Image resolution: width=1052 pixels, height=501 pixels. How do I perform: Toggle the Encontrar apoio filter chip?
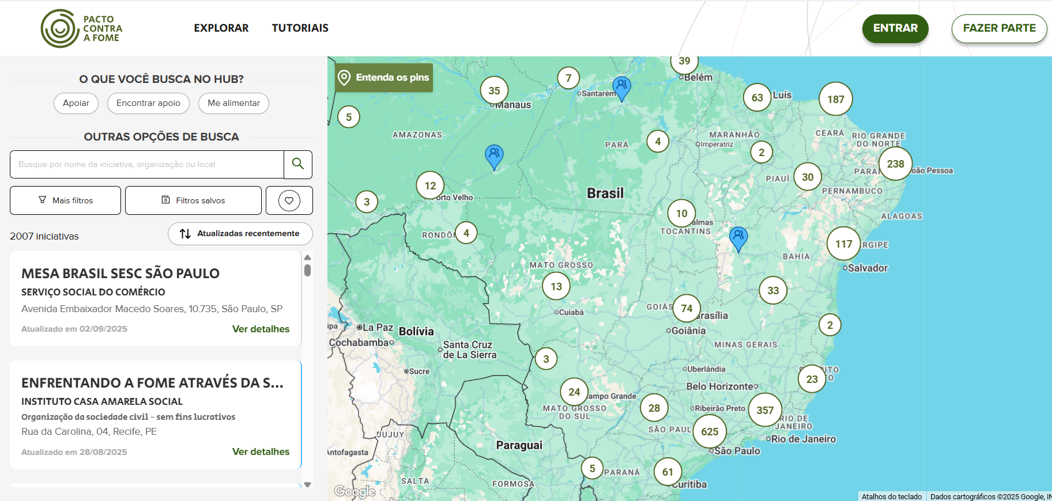tap(148, 103)
